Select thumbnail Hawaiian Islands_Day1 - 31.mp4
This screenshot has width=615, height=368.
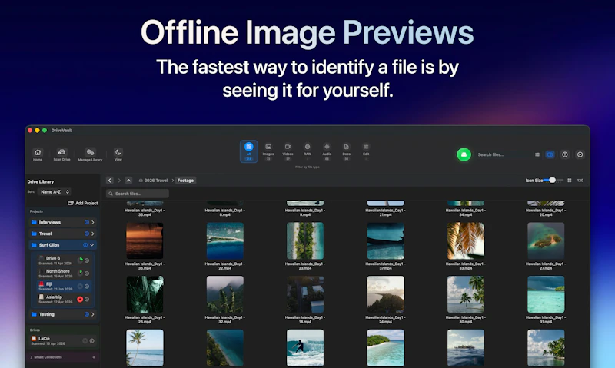coord(546,294)
